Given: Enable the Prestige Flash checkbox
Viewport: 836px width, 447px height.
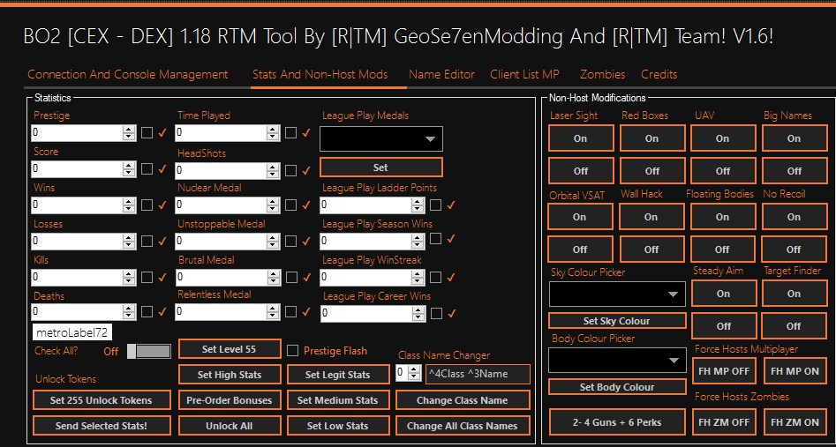Looking at the screenshot, I should [292, 351].
